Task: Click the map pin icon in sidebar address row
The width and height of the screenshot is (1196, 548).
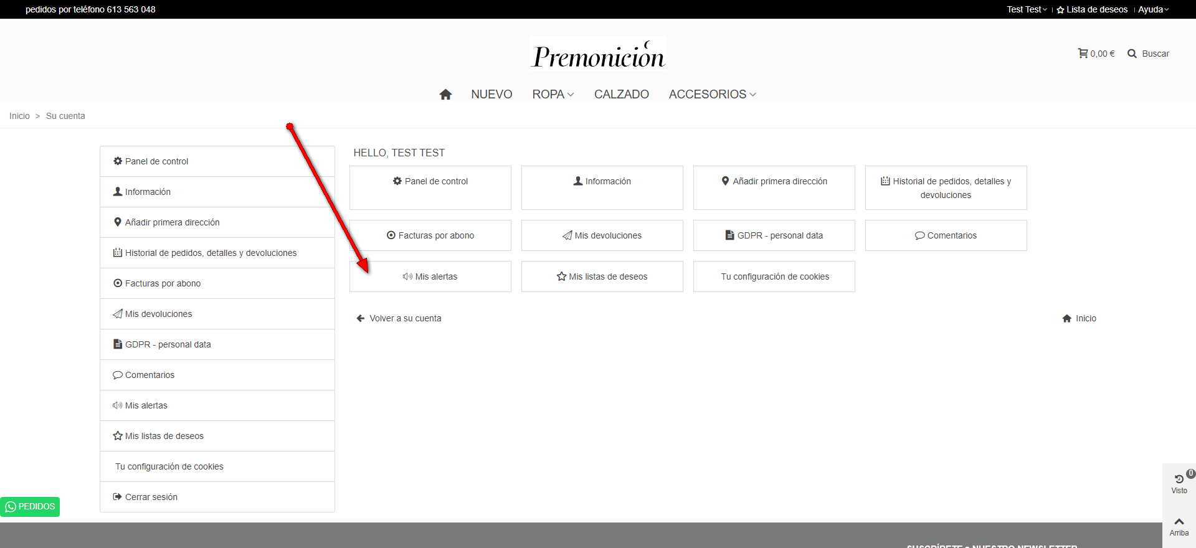Action: [x=118, y=222]
